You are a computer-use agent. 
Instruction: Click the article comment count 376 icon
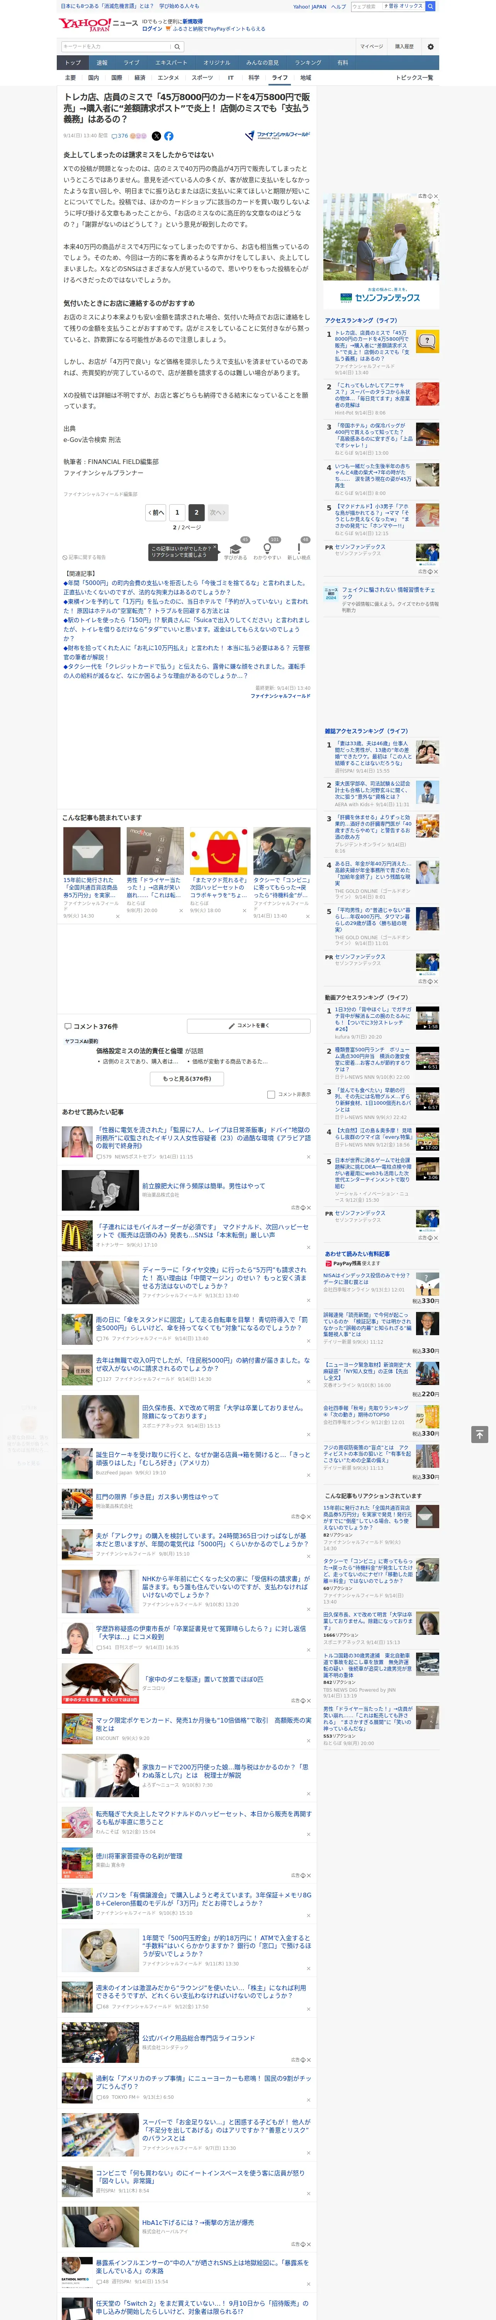(119, 136)
